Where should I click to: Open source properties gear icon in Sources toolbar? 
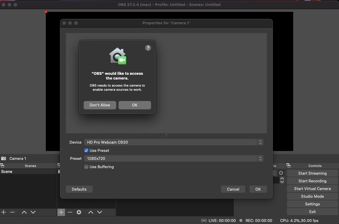pos(79,212)
